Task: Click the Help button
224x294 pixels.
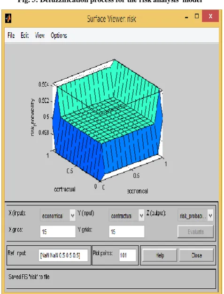Action: pyautogui.click(x=160, y=255)
